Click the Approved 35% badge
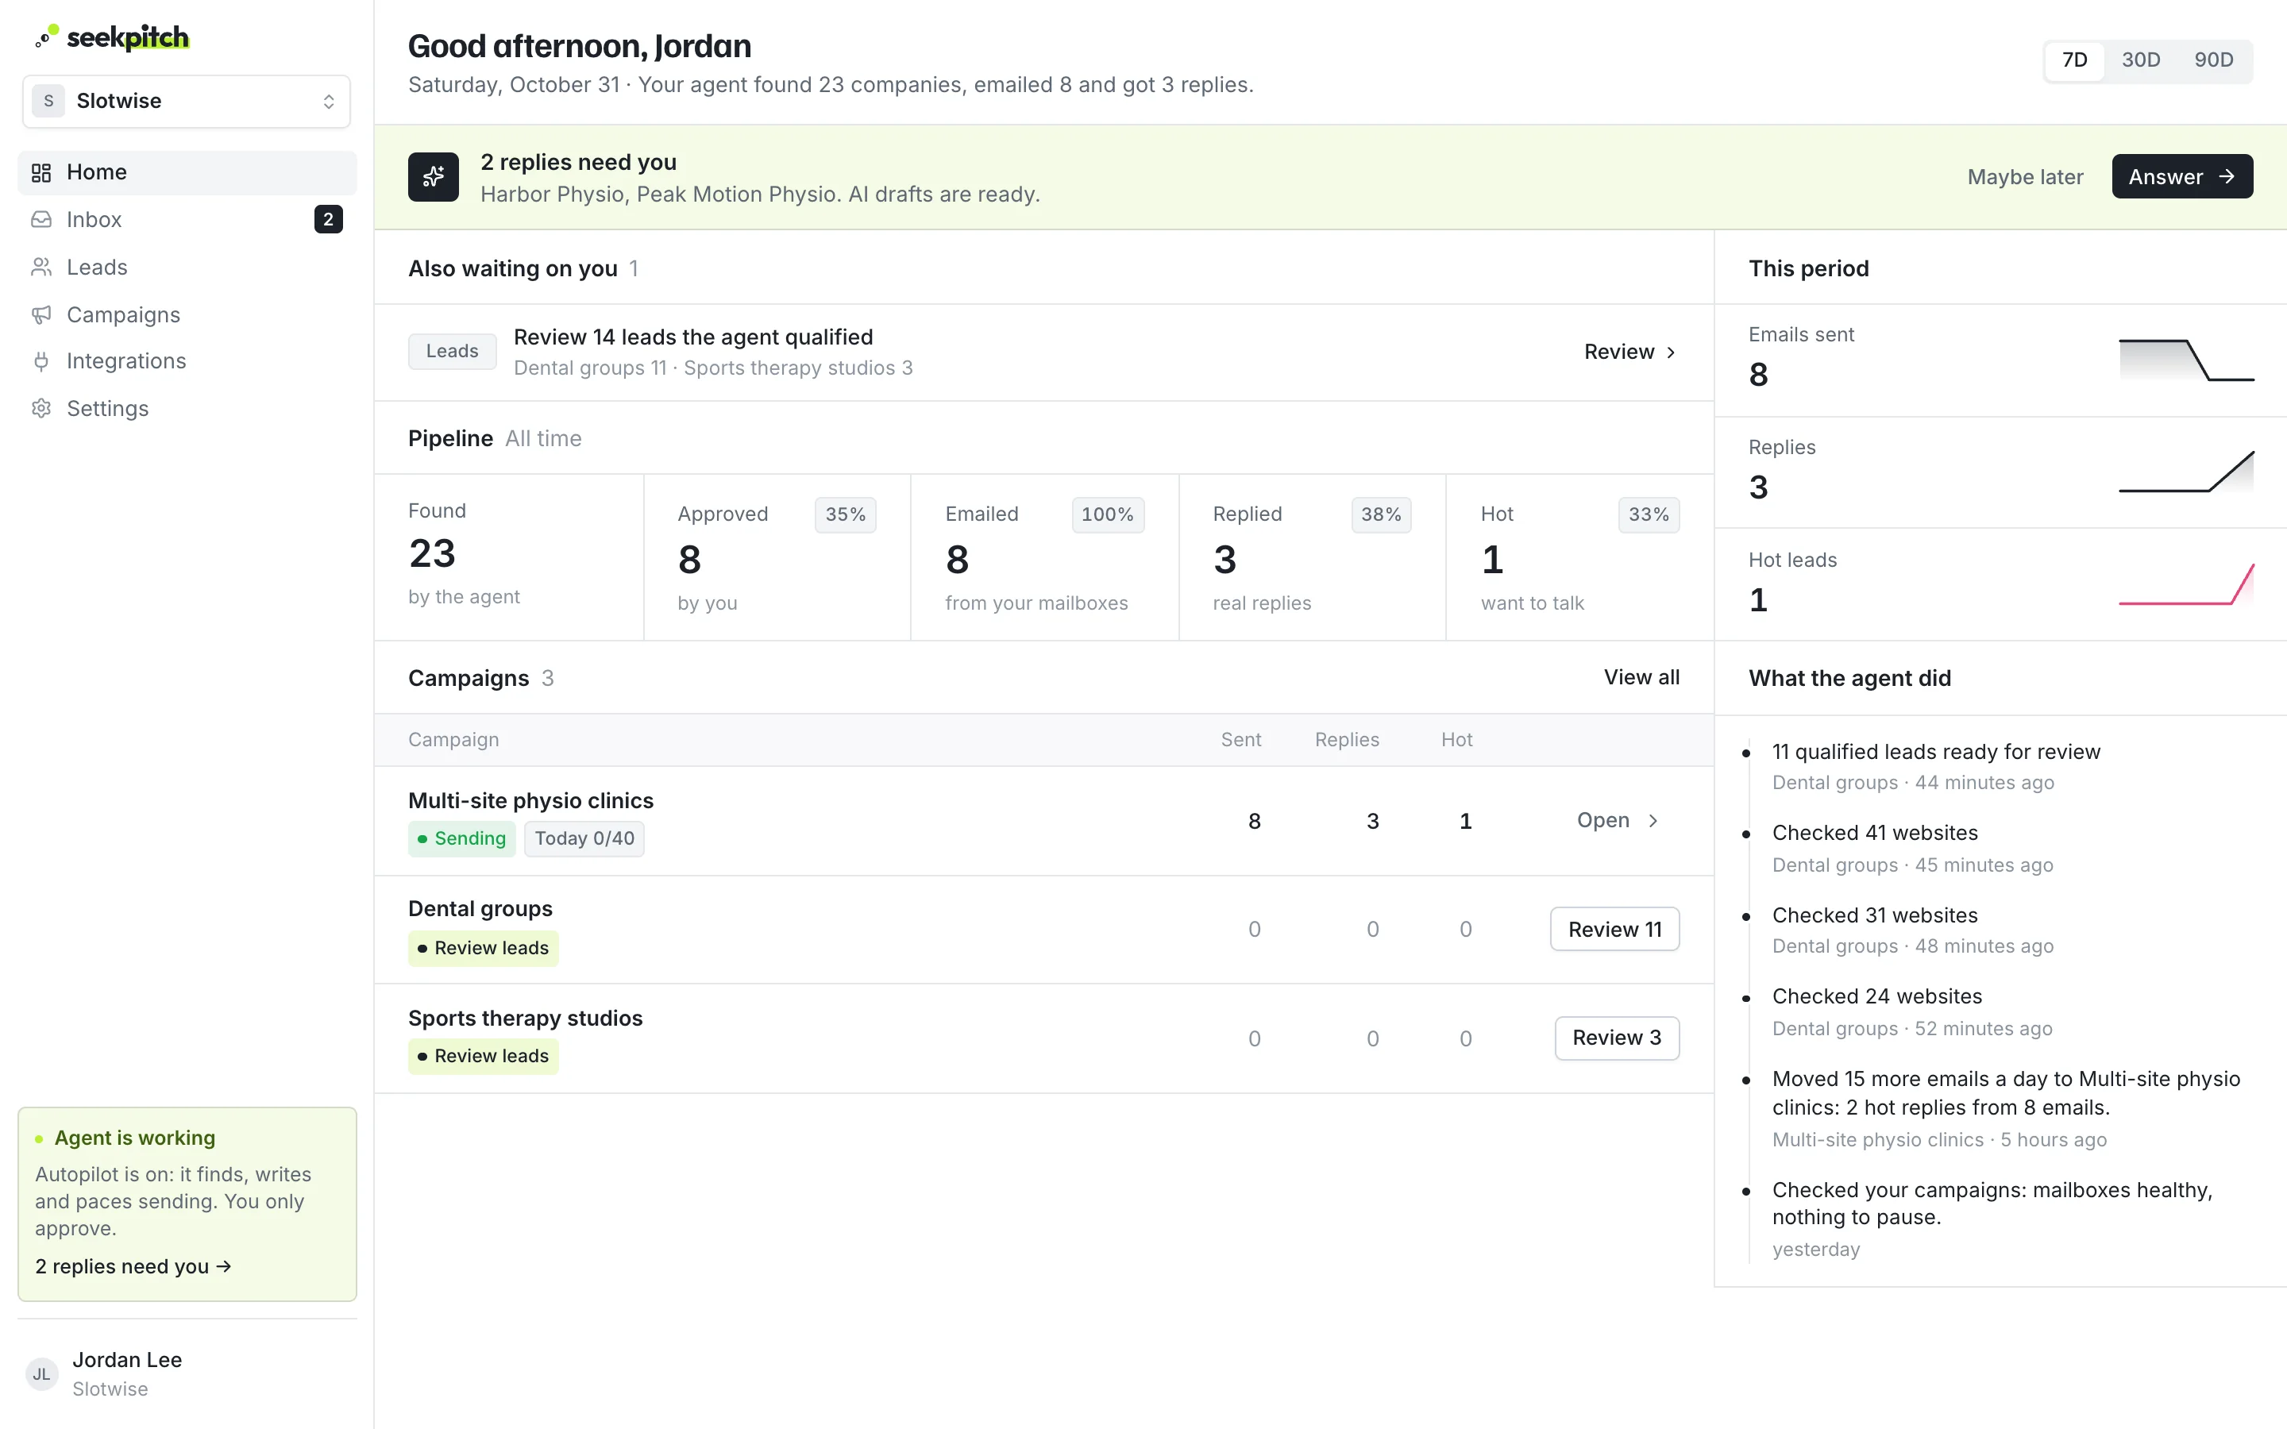Screen dimensions: 2287x1429 pyautogui.click(x=845, y=515)
